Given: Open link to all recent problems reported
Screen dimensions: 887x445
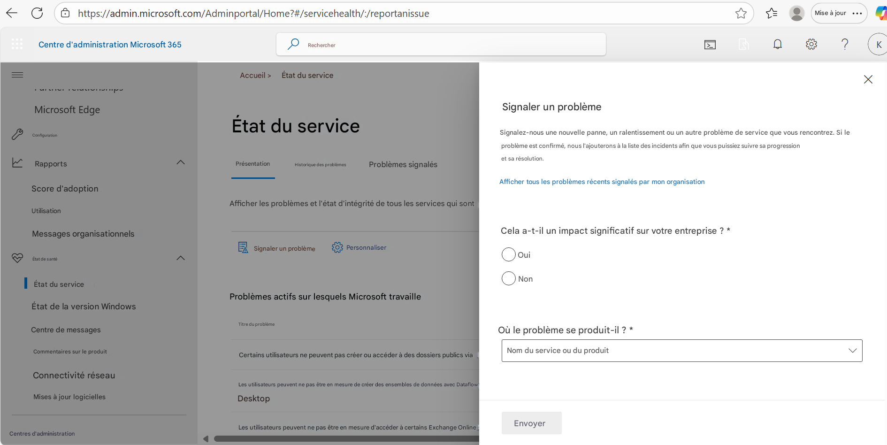Looking at the screenshot, I should [602, 182].
